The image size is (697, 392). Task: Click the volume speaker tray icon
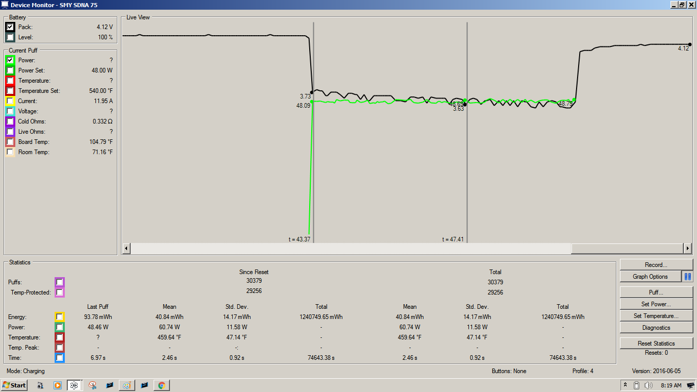point(649,385)
